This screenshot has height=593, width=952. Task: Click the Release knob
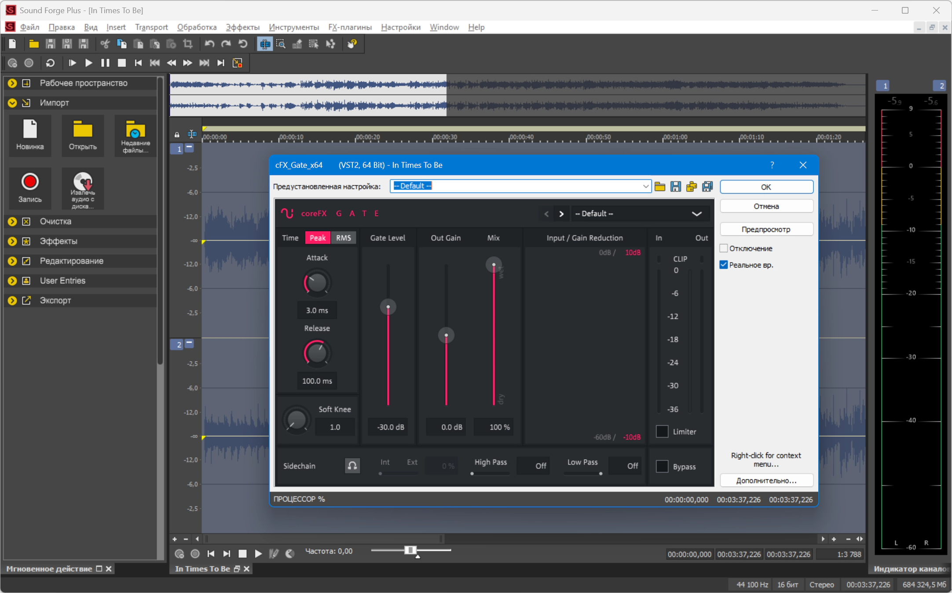click(317, 353)
